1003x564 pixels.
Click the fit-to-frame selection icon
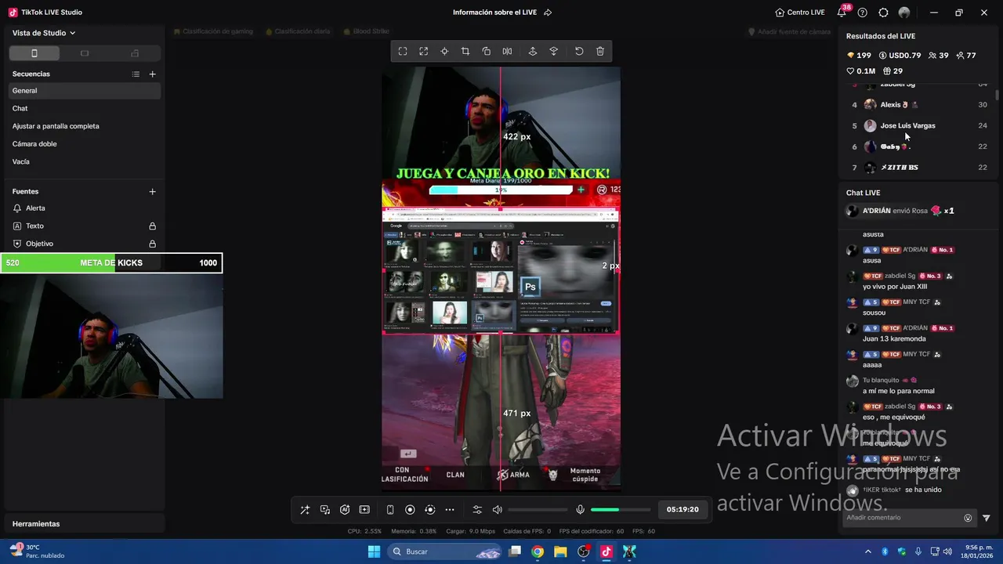coord(403,52)
